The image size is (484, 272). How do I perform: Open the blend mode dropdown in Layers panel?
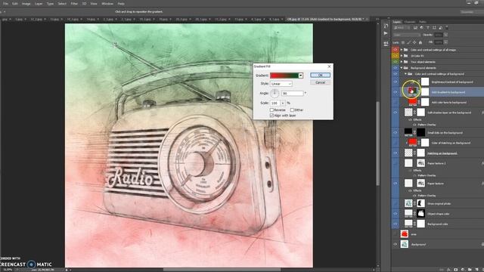pos(407,35)
